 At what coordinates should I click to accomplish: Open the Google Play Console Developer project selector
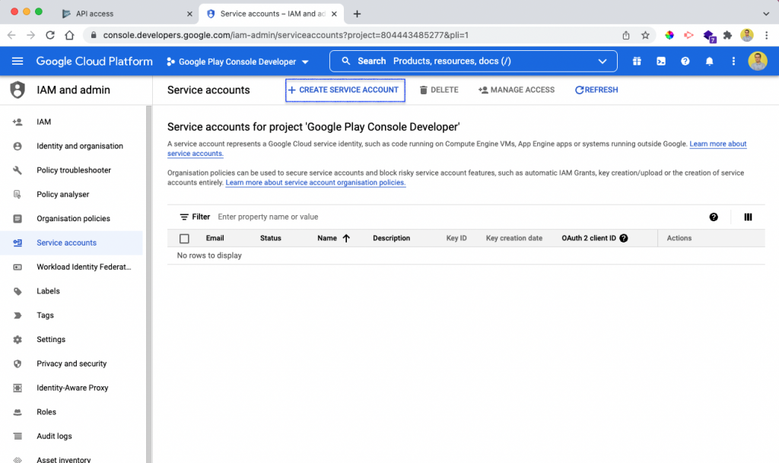tap(238, 62)
